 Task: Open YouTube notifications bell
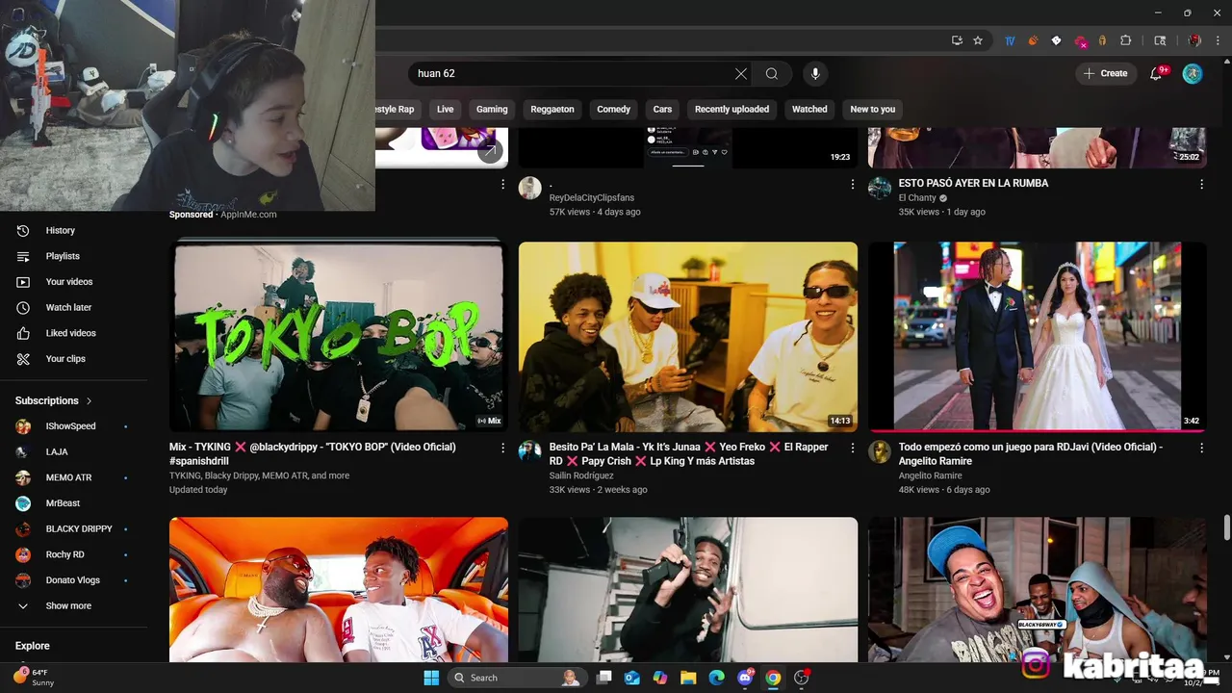point(1156,73)
